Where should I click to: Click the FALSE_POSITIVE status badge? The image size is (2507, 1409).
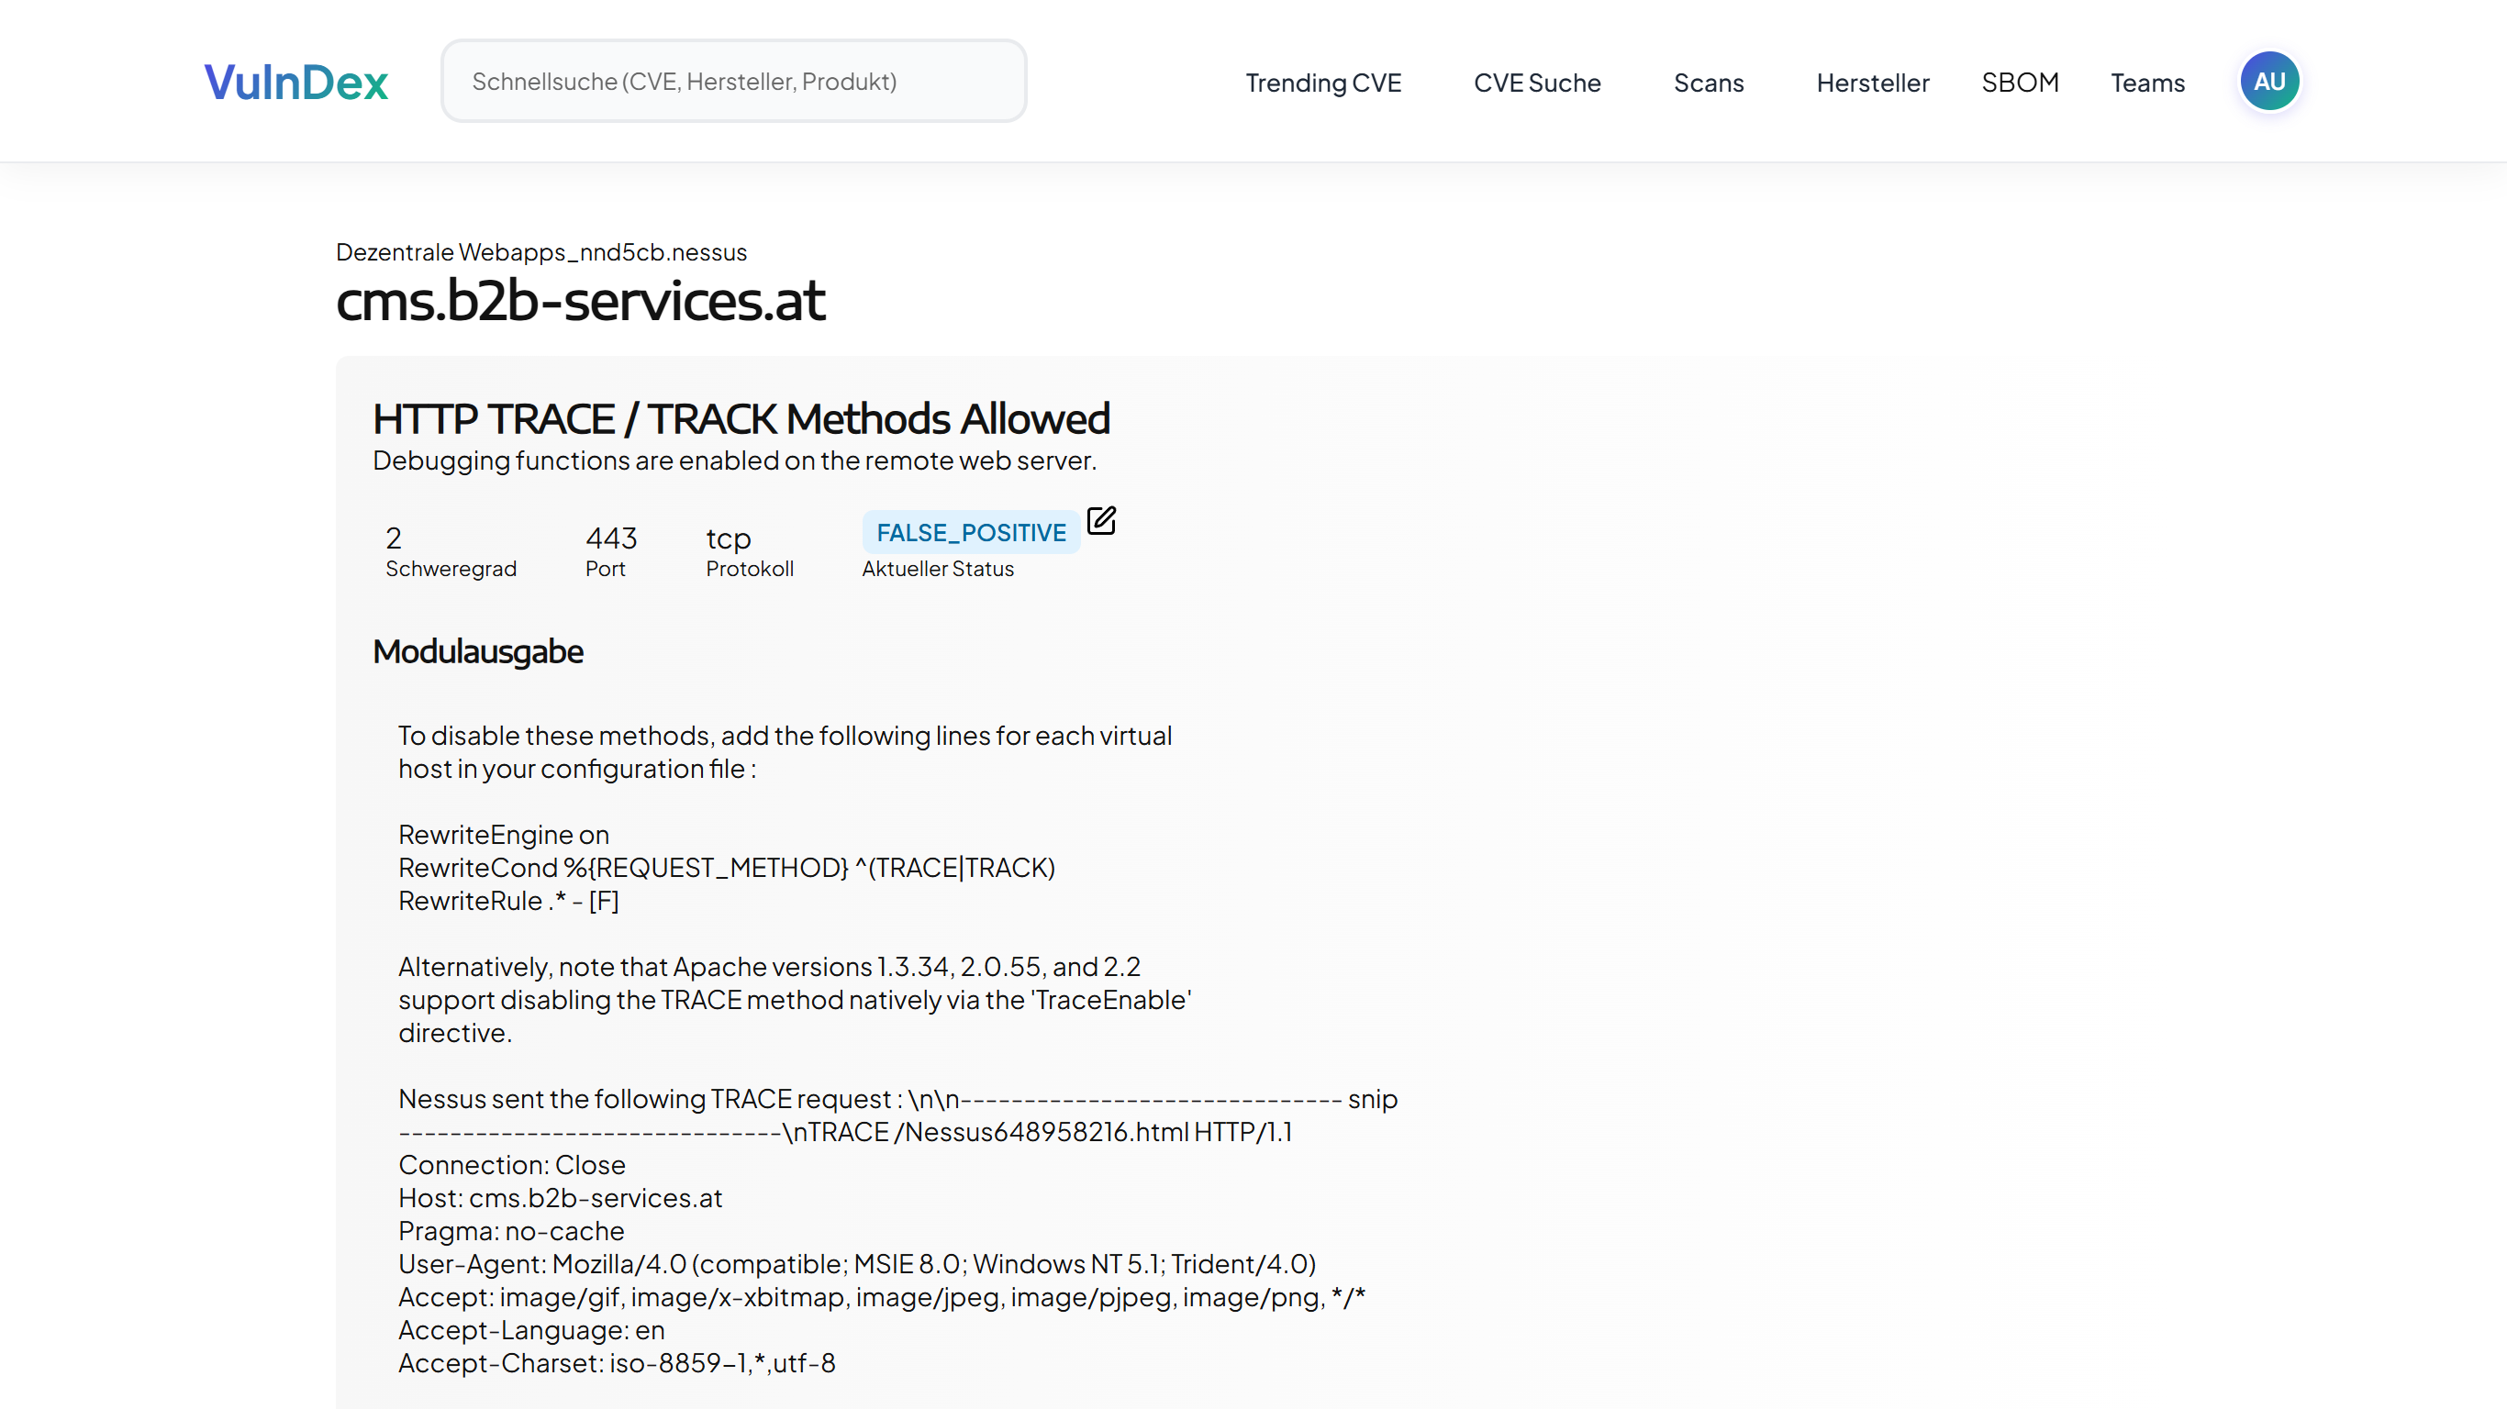pos(970,532)
